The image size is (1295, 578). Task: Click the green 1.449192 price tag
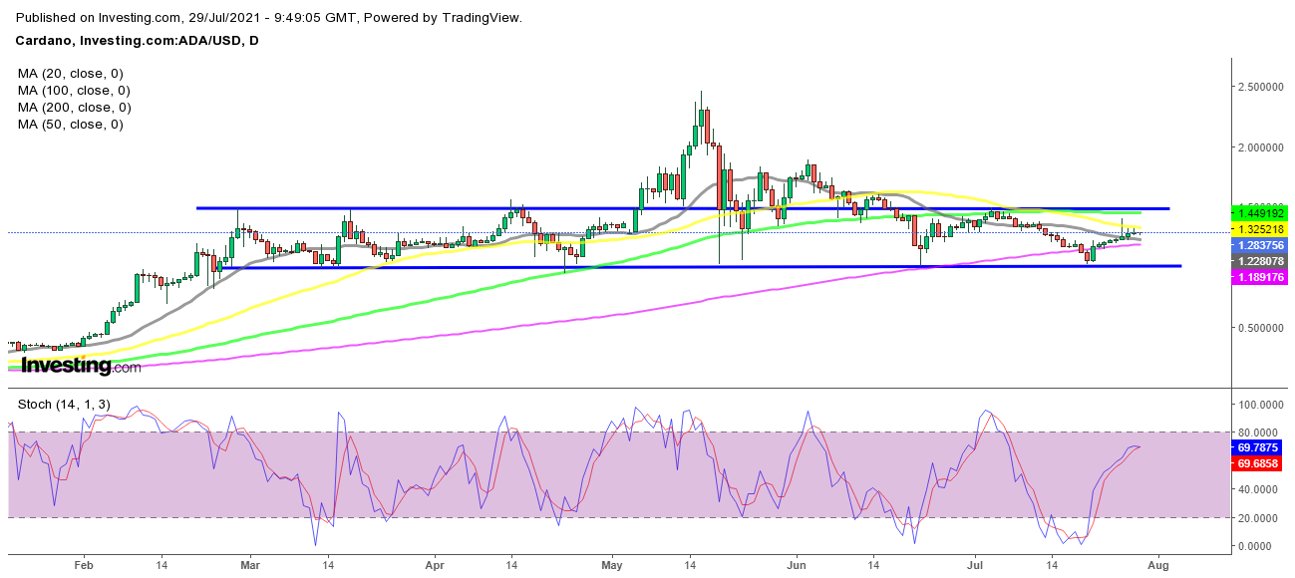click(1260, 213)
